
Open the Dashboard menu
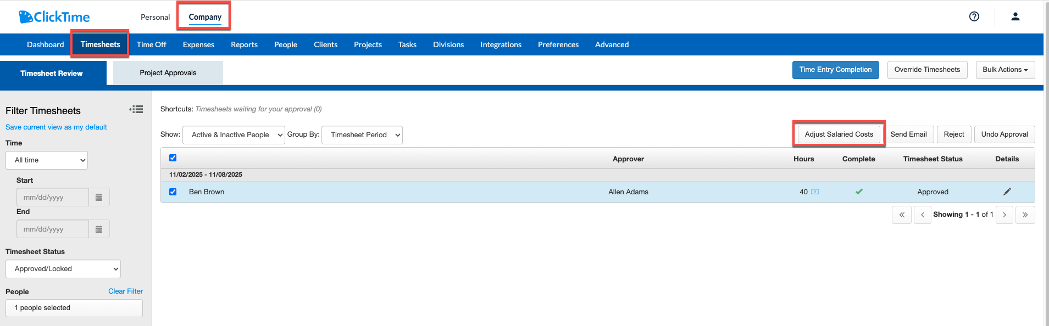[x=46, y=44]
